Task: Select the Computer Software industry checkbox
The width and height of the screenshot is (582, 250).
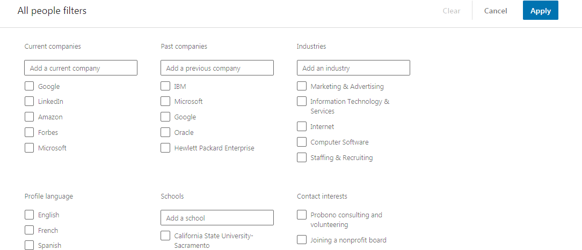Action: tap(302, 142)
